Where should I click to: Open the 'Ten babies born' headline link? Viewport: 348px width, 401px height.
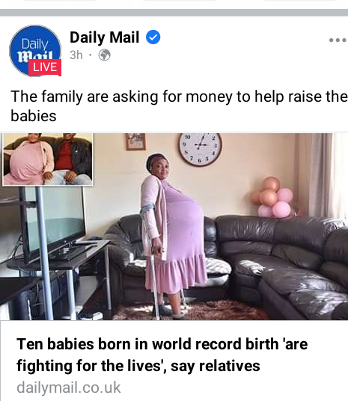162,355
